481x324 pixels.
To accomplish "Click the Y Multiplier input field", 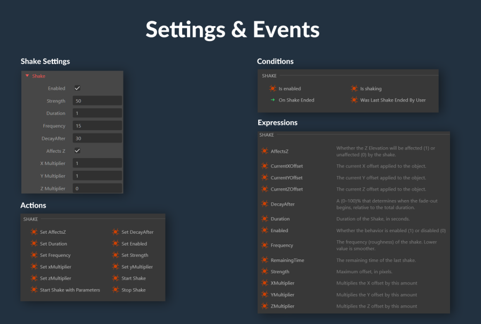I will point(97,176).
